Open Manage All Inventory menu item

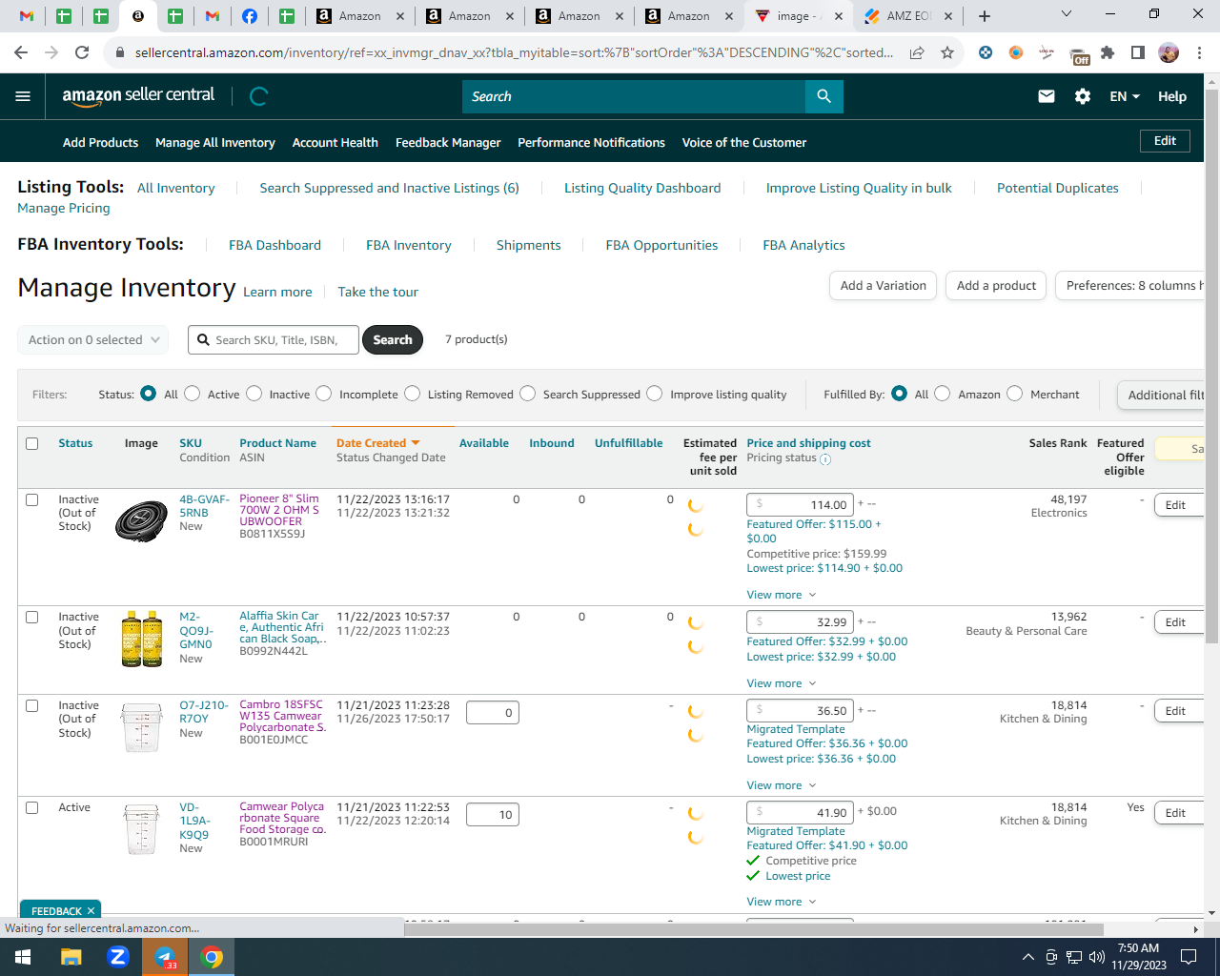point(215,143)
